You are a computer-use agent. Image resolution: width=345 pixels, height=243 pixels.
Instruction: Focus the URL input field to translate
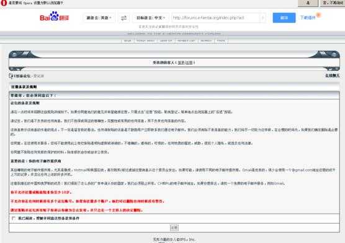click(x=216, y=18)
